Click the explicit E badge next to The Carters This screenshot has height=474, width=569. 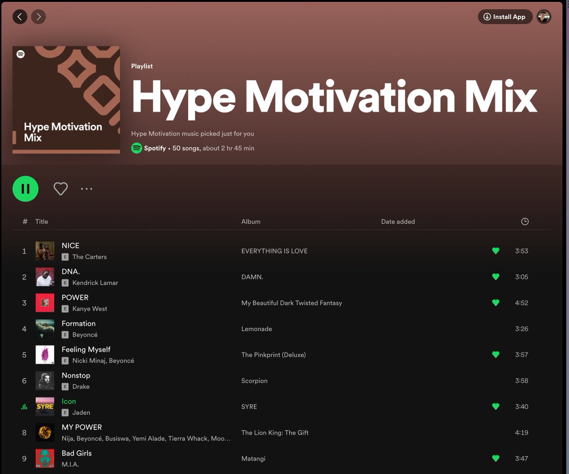click(65, 257)
